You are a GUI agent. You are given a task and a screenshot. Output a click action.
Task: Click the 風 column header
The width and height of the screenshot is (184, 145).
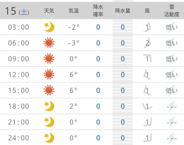(x=147, y=11)
